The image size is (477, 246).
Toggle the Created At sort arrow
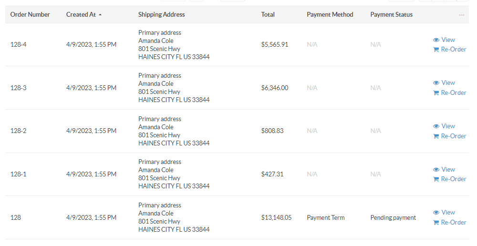click(100, 15)
